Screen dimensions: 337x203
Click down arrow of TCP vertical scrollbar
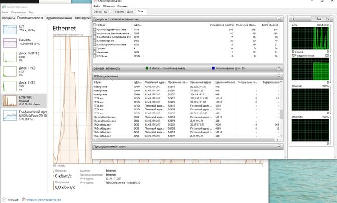click(x=281, y=136)
